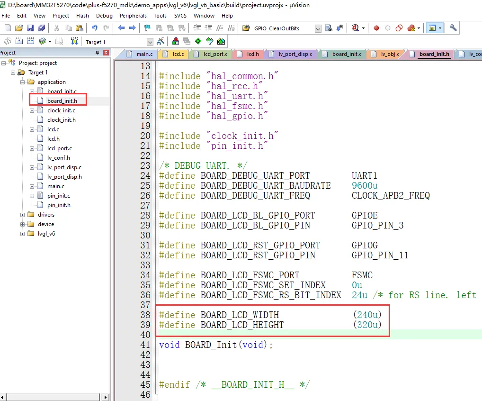Click Rebuild all target files icon
This screenshot has height=401, width=482.
pos(30,41)
